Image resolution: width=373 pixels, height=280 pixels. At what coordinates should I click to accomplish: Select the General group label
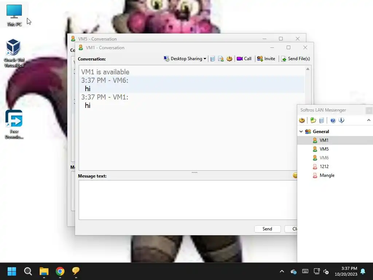(321, 131)
